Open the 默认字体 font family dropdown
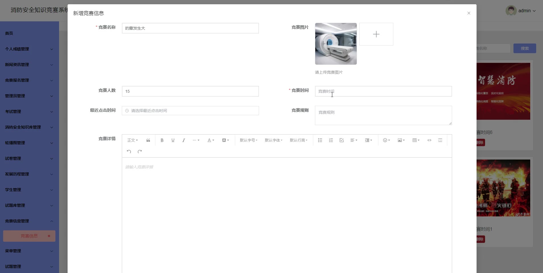543x273 pixels. 273,140
